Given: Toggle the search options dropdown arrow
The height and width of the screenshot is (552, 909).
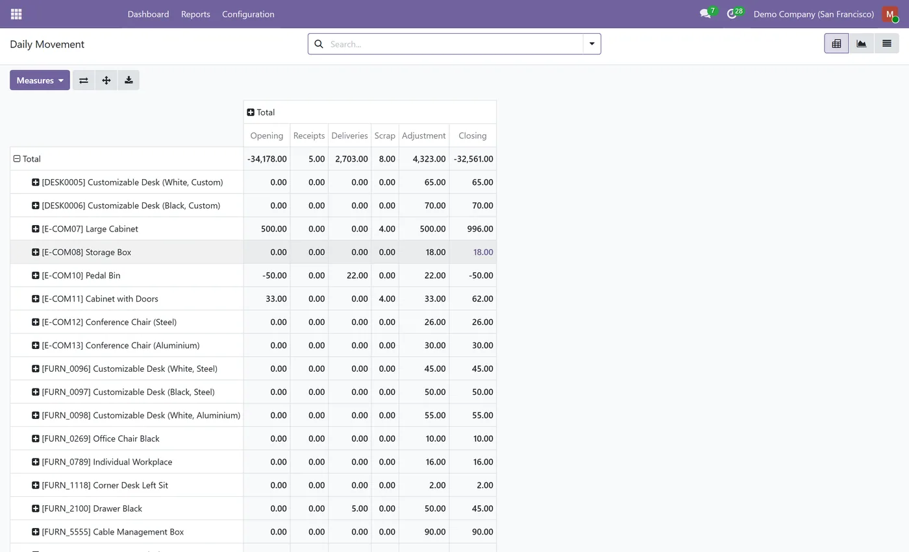Looking at the screenshot, I should pyautogui.click(x=592, y=44).
